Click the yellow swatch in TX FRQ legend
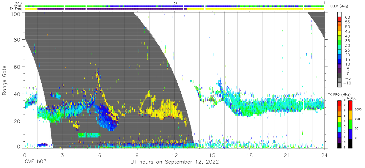The image size is (365, 168). tap(339, 119)
